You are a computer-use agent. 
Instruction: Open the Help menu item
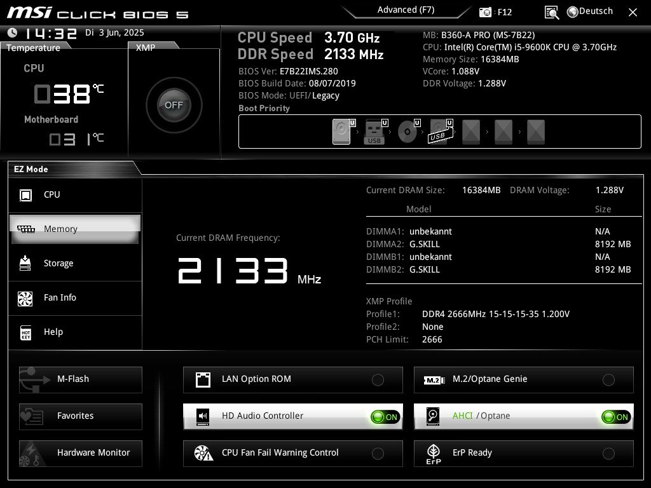[75, 332]
